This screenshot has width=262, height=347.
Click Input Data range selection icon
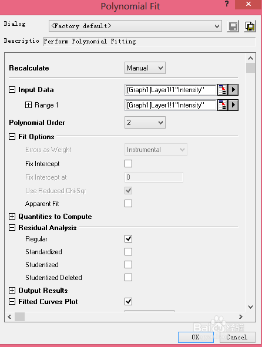(223, 90)
